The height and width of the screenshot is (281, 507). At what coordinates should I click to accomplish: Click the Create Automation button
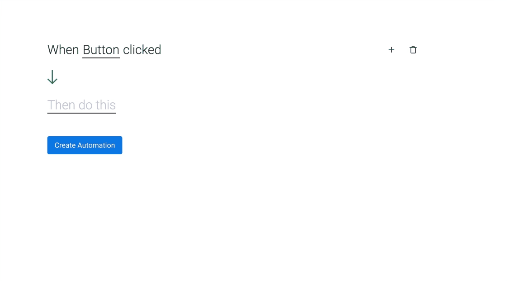(85, 145)
